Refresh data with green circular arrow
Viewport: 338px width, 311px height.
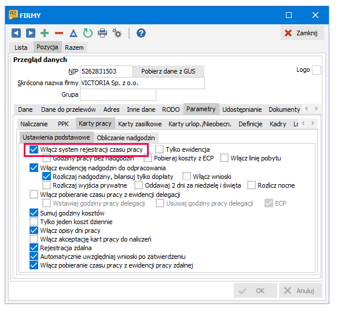[88, 33]
